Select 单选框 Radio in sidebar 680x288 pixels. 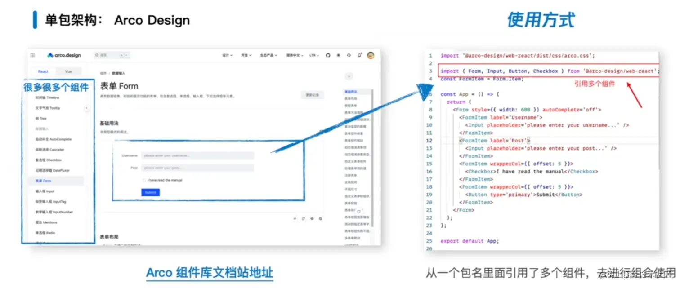click(45, 233)
